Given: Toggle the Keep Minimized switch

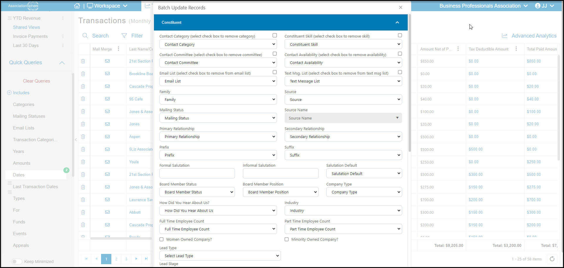Looking at the screenshot, I should pyautogui.click(x=17, y=262).
